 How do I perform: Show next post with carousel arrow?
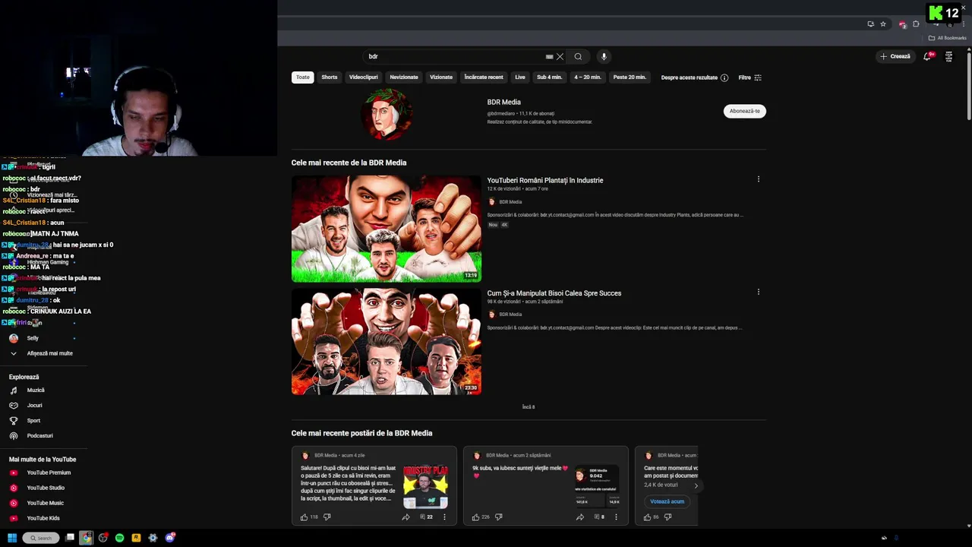pyautogui.click(x=696, y=485)
